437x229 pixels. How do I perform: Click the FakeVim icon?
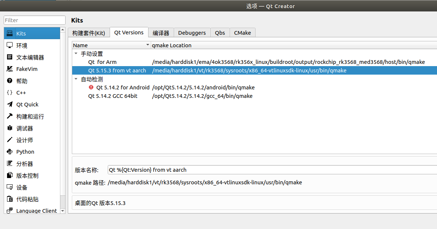click(10, 69)
